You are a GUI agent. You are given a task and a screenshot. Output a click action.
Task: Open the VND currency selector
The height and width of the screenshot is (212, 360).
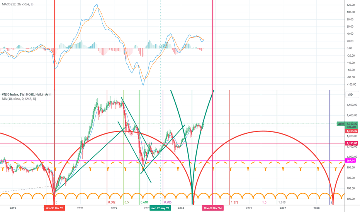click(x=352, y=94)
